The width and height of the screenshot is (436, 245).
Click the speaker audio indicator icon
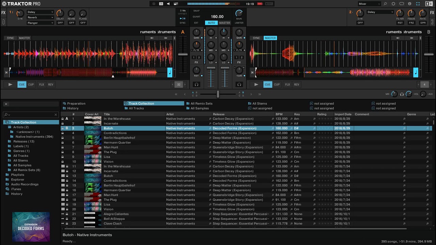tap(168, 4)
